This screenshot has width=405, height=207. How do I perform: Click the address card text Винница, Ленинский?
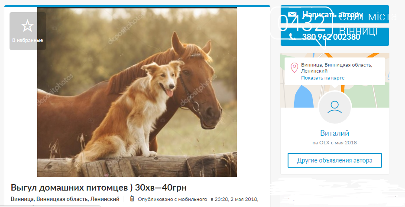(x=337, y=68)
